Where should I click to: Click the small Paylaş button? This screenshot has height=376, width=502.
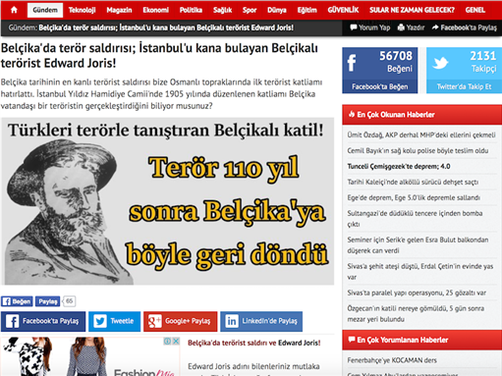click(x=48, y=301)
